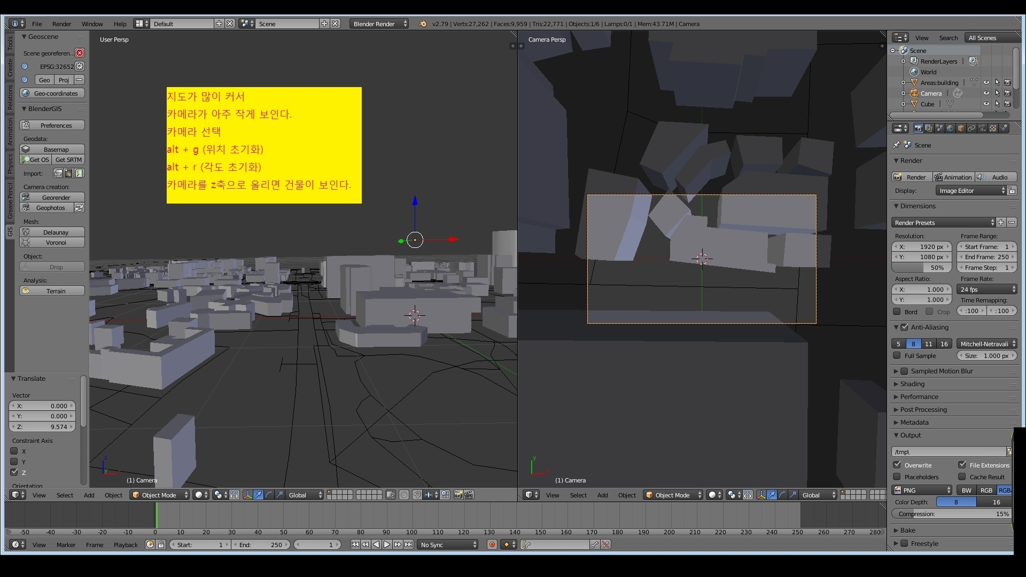Click the Terrain analysis button
The image size is (1026, 577).
pos(52,291)
